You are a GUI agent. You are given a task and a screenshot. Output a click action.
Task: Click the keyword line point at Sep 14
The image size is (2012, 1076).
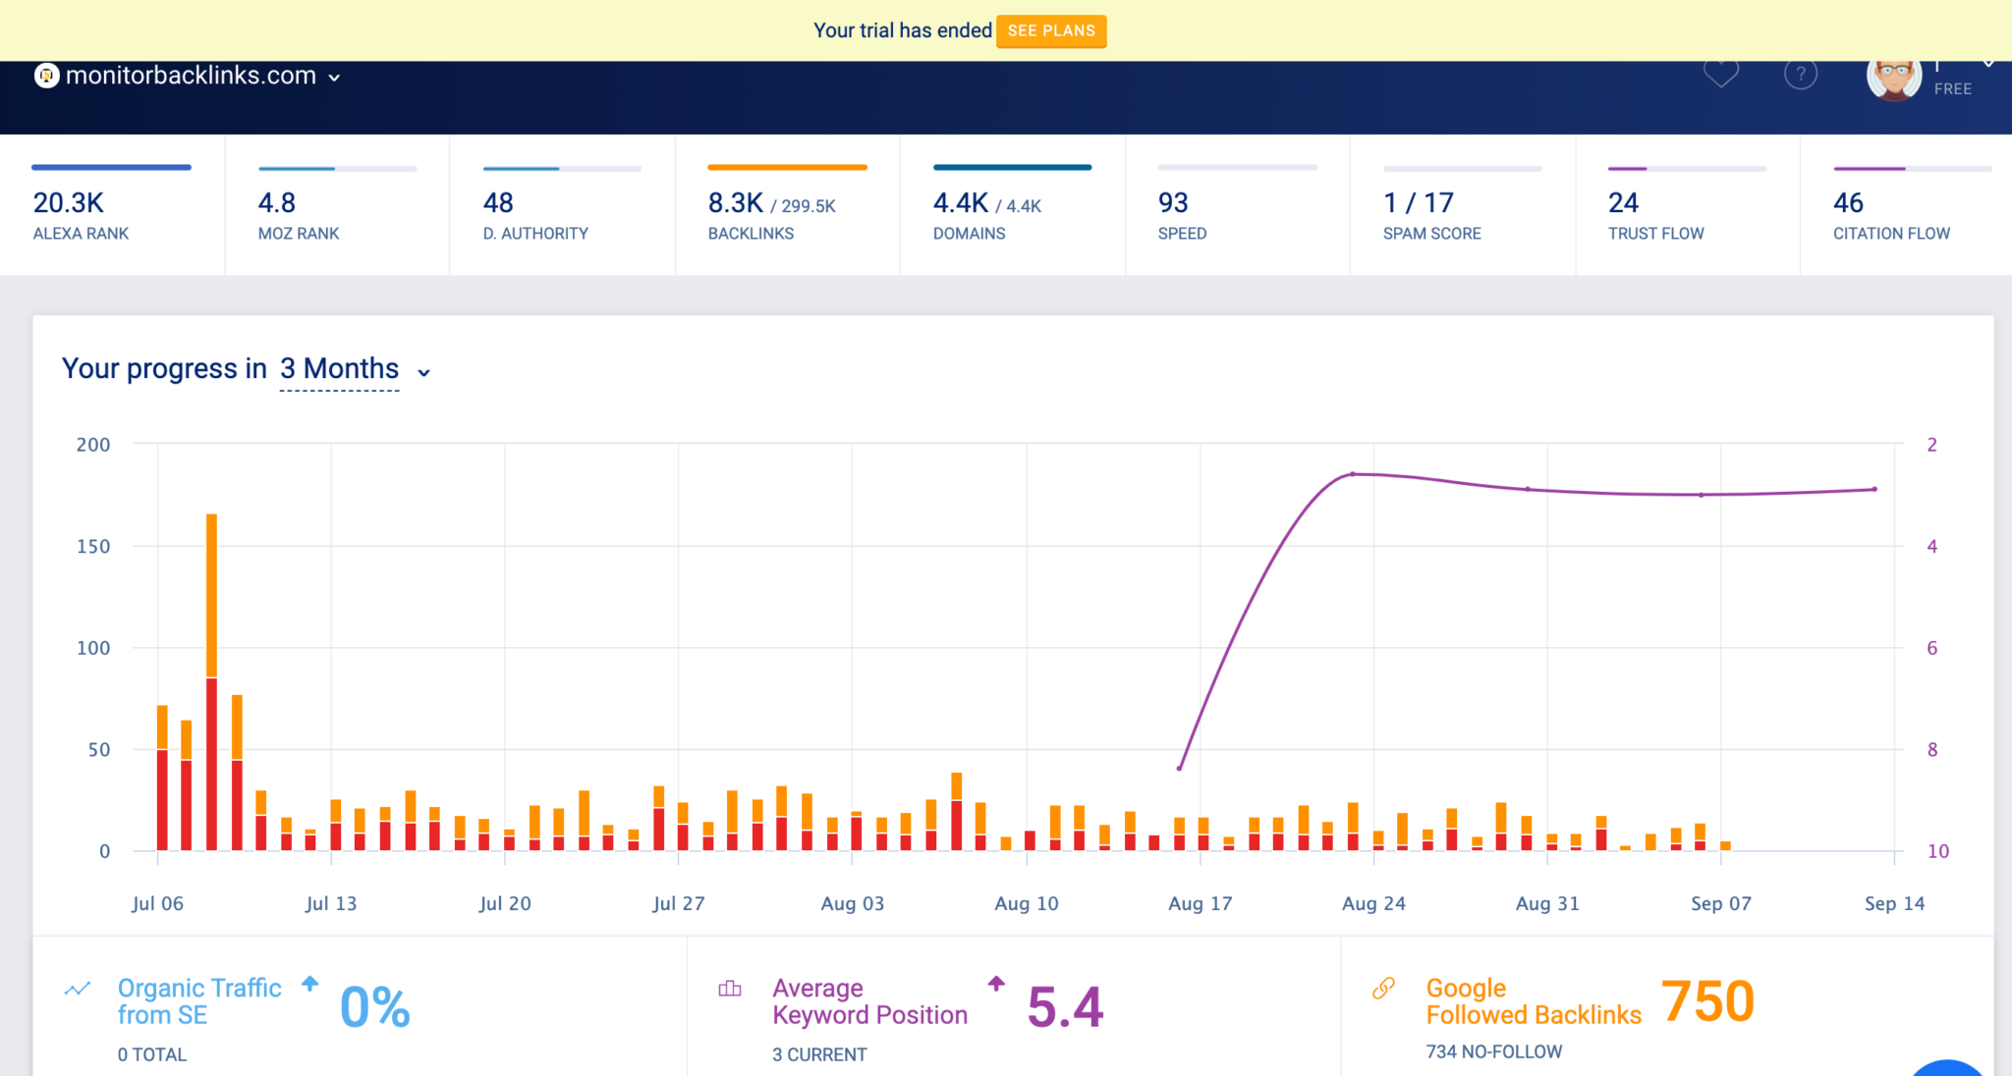pyautogui.click(x=1874, y=489)
